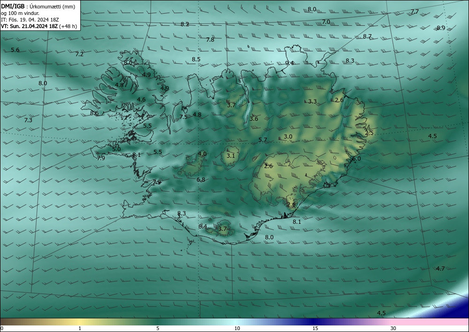Click the 8.5 value label

pyautogui.click(x=196, y=59)
